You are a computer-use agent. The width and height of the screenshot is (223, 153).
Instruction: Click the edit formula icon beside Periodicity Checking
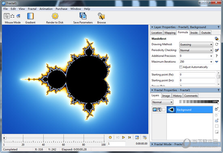(x=217, y=50)
